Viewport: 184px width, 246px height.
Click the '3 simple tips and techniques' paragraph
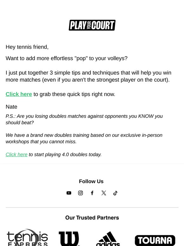point(89,76)
